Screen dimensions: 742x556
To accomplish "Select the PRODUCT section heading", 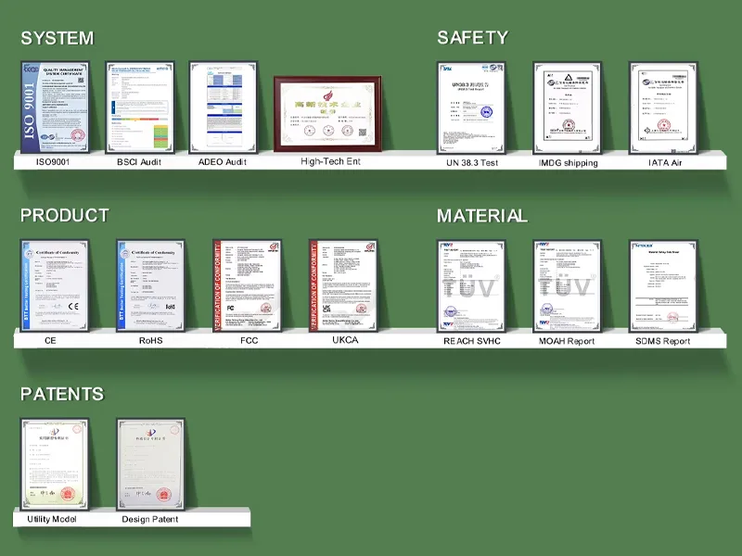I will tap(64, 216).
